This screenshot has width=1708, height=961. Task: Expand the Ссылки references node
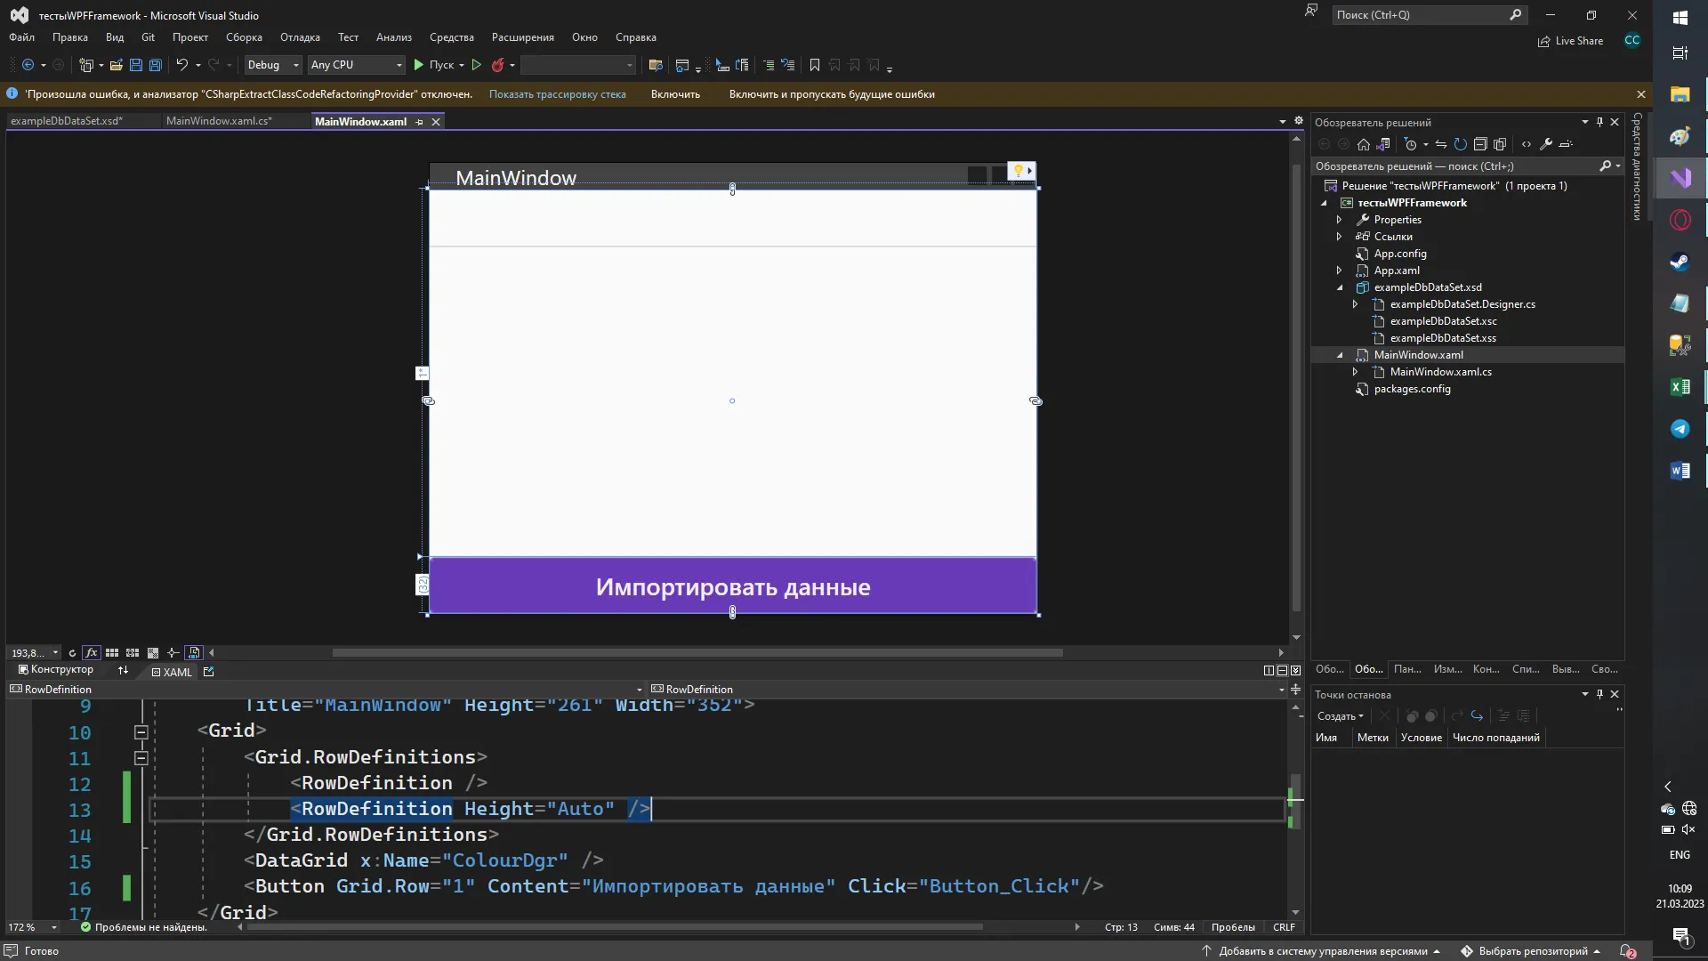tap(1340, 237)
